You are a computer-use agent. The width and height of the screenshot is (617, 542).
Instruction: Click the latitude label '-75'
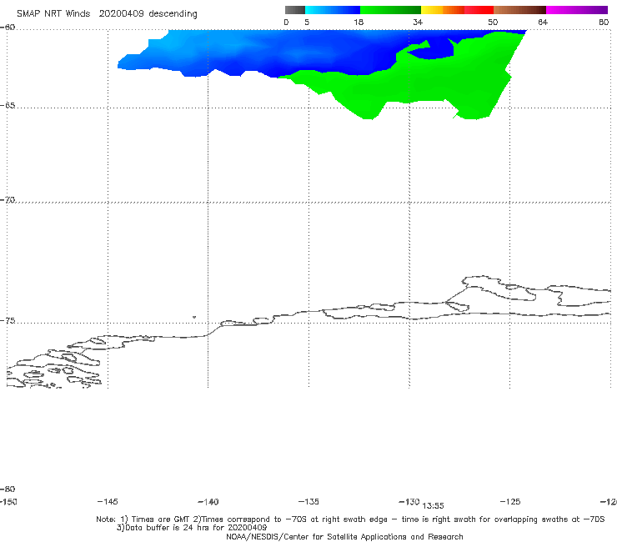[x=8, y=320]
